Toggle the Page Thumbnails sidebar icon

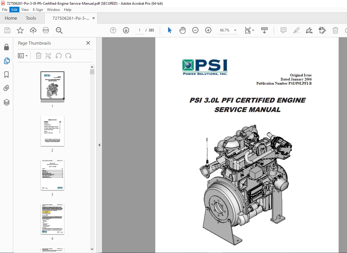click(x=7, y=61)
